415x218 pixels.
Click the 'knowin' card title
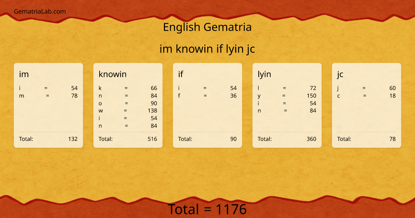click(113, 74)
